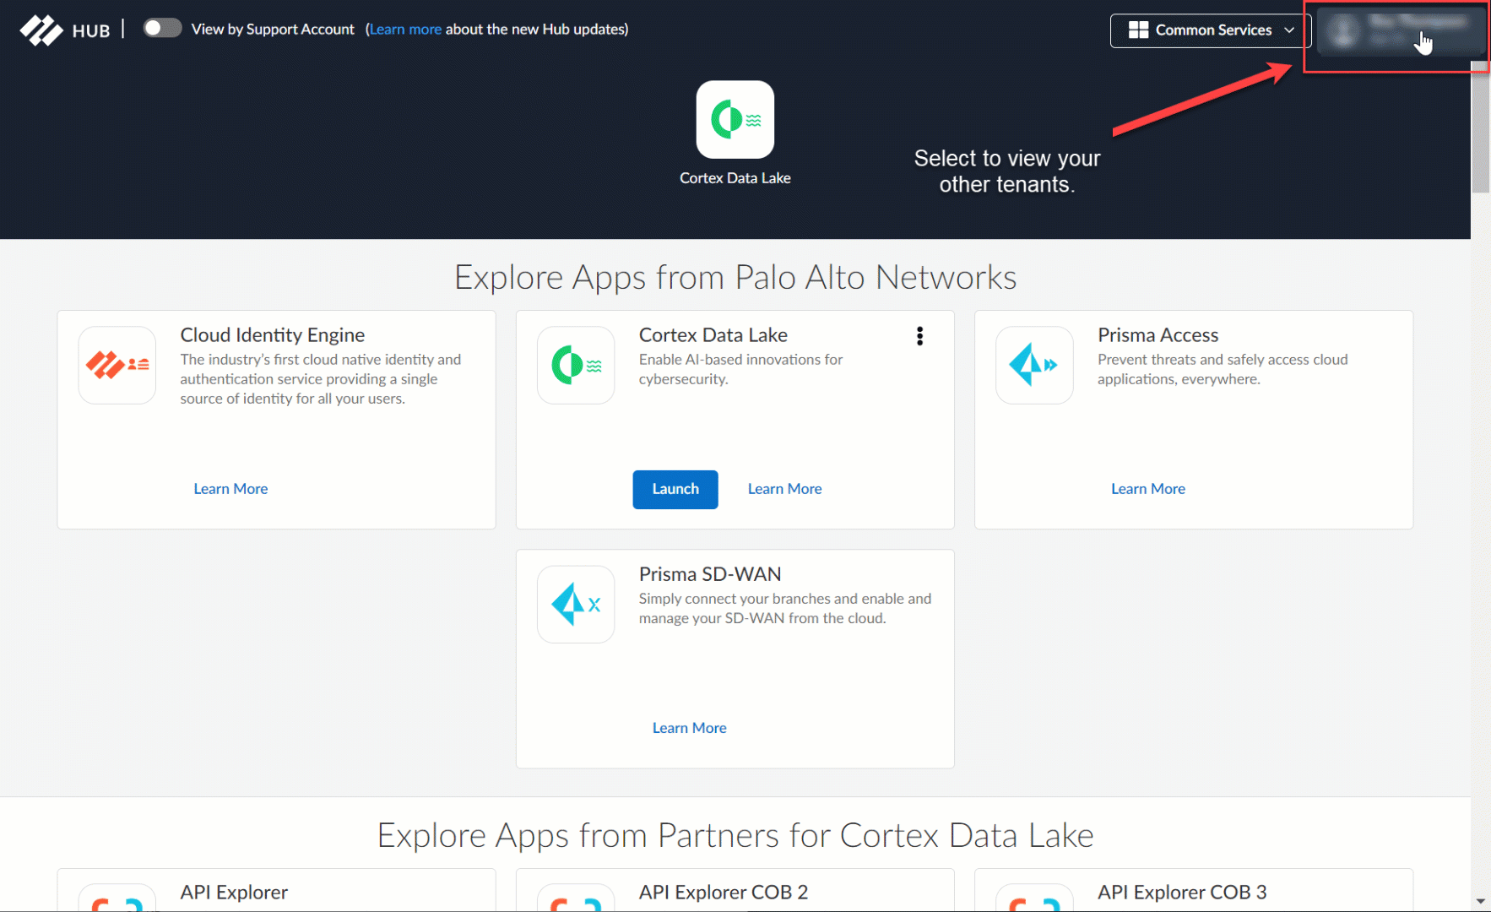Click the Prisma Access card icon
The width and height of the screenshot is (1491, 912).
[1034, 365]
